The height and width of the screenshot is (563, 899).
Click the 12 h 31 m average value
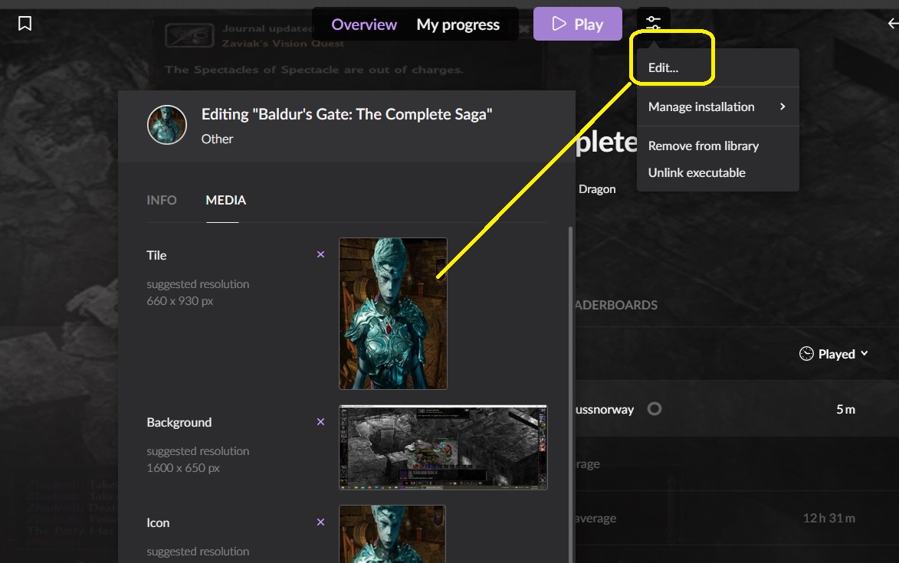(x=829, y=518)
